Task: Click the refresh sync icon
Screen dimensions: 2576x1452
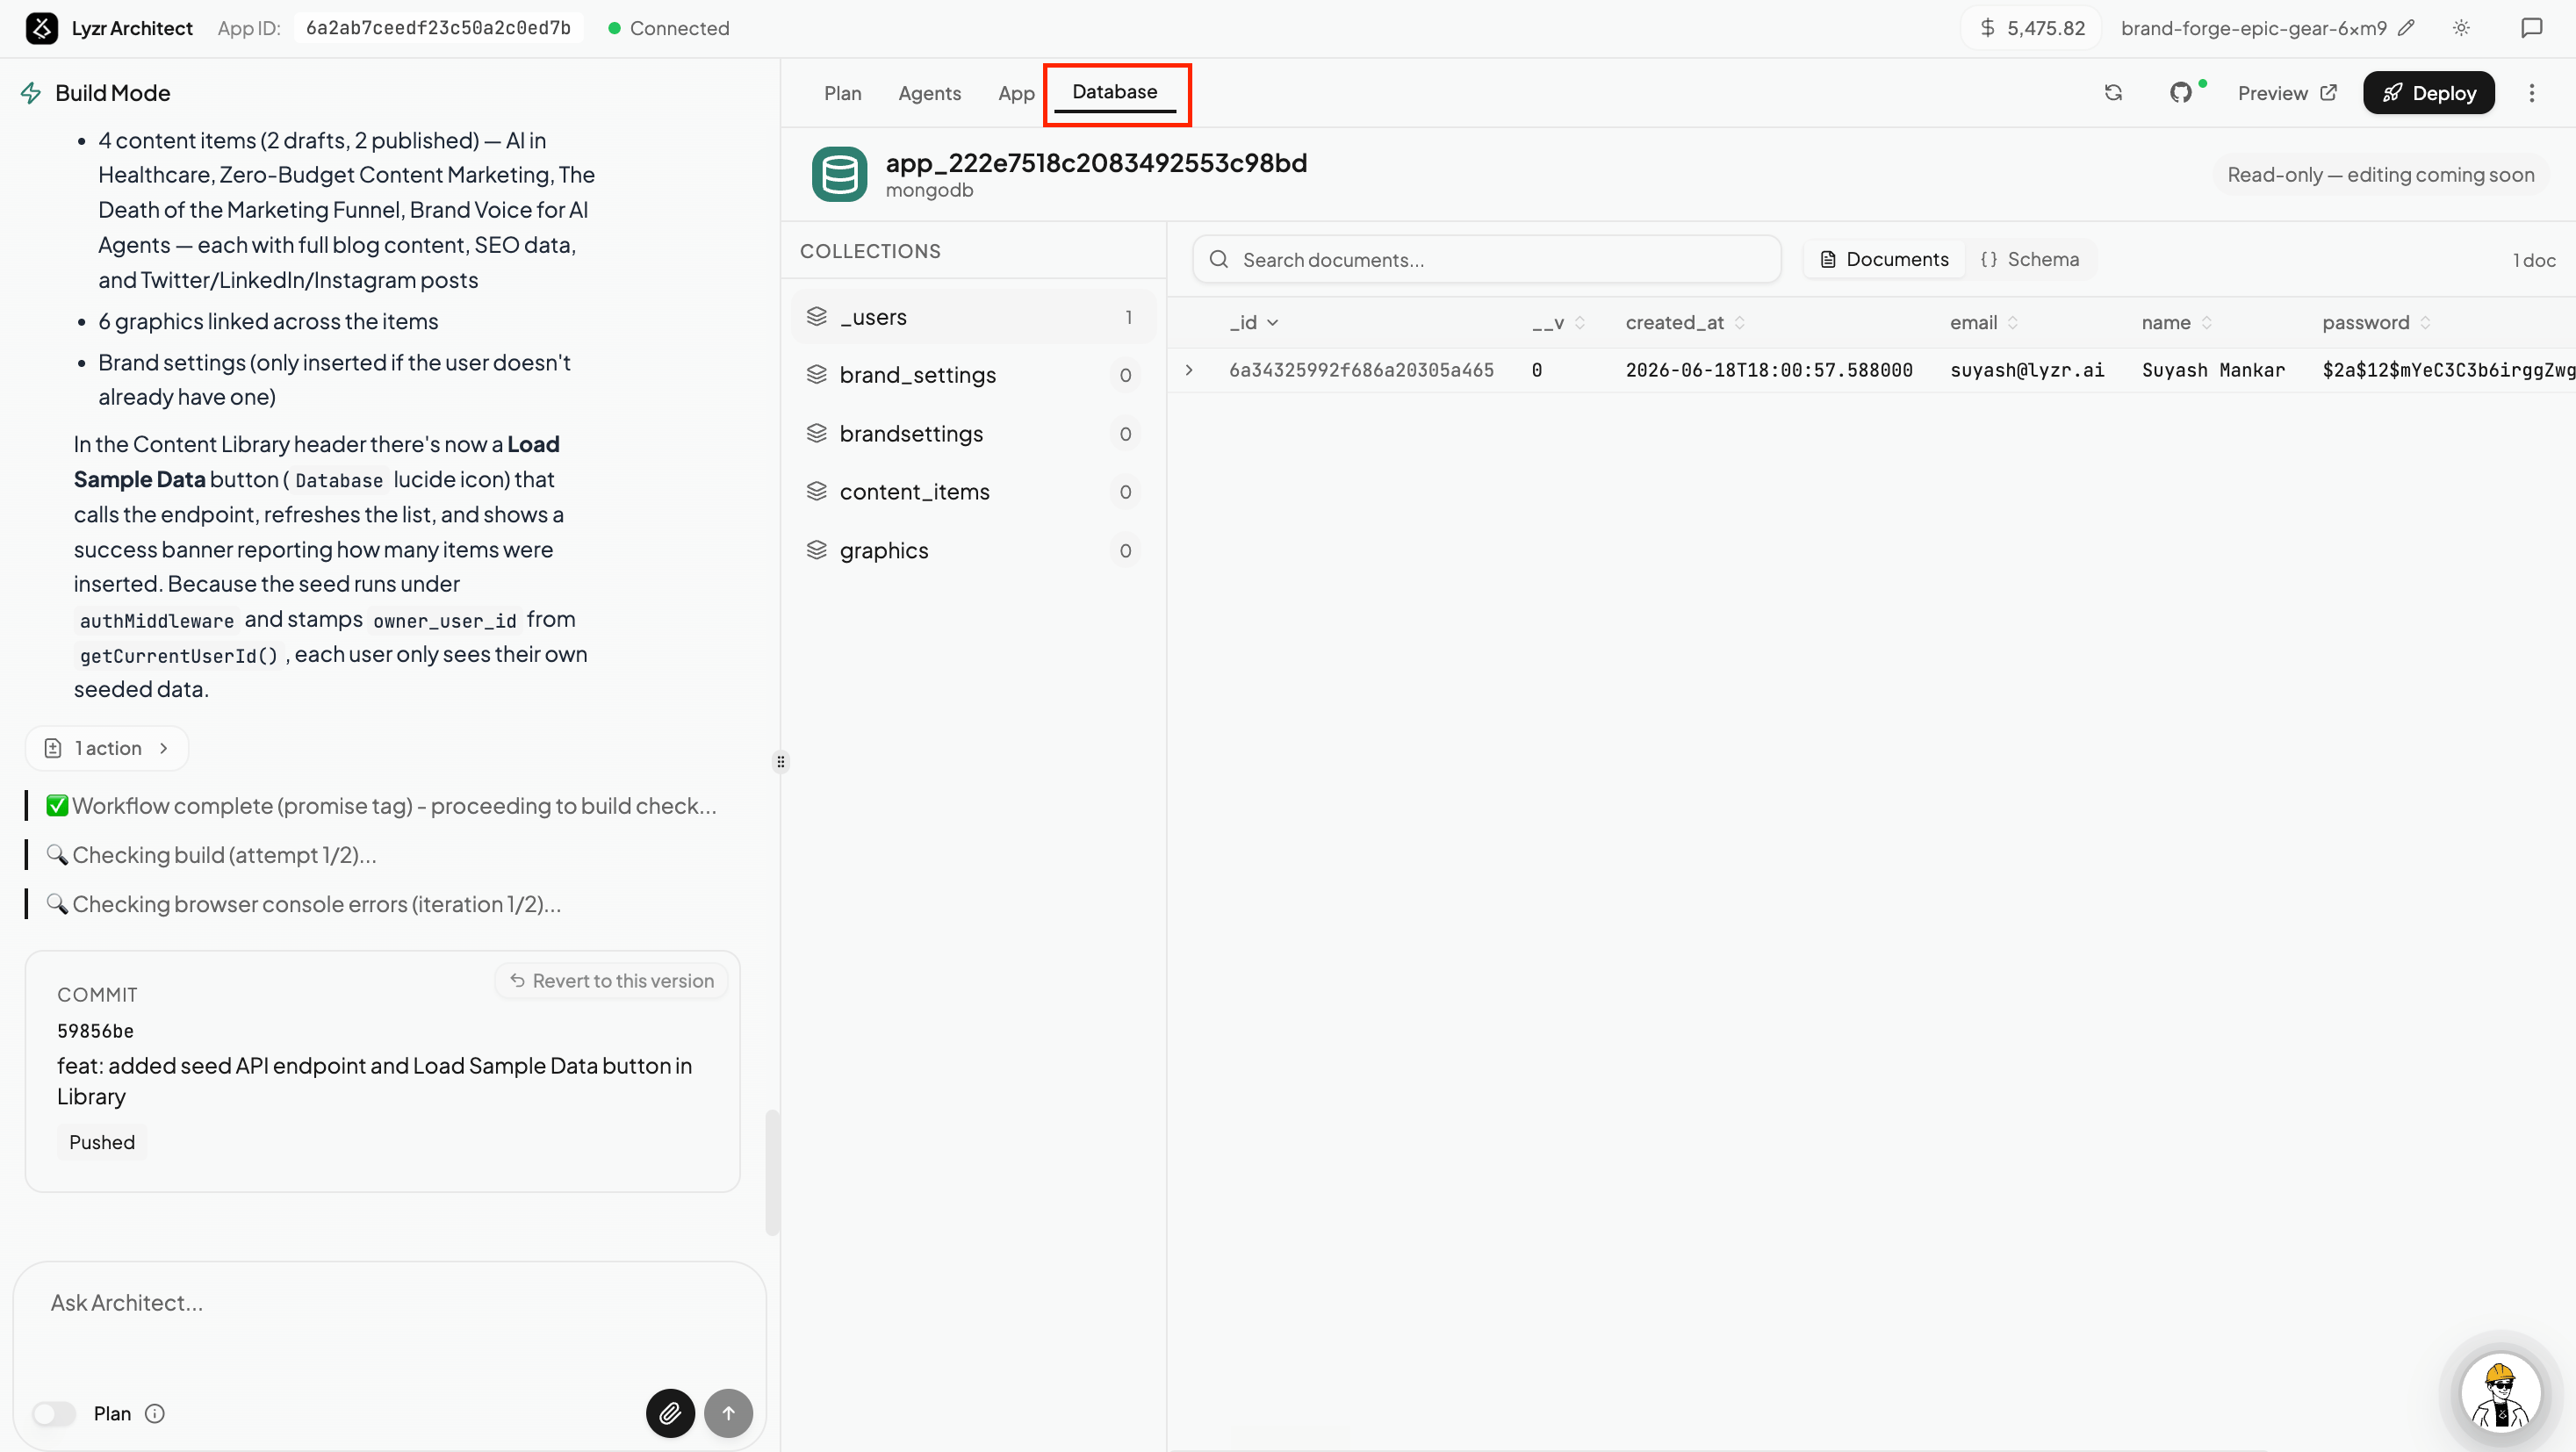Action: (2113, 93)
